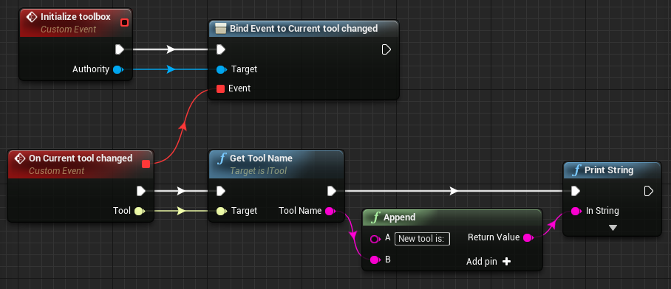Click the exec output pin on Get Tool Name
The image size is (671, 289).
[x=332, y=191]
